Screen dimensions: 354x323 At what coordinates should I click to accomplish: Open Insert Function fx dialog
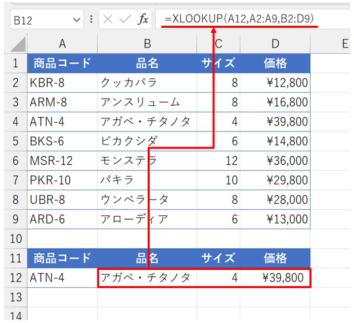pos(143,19)
